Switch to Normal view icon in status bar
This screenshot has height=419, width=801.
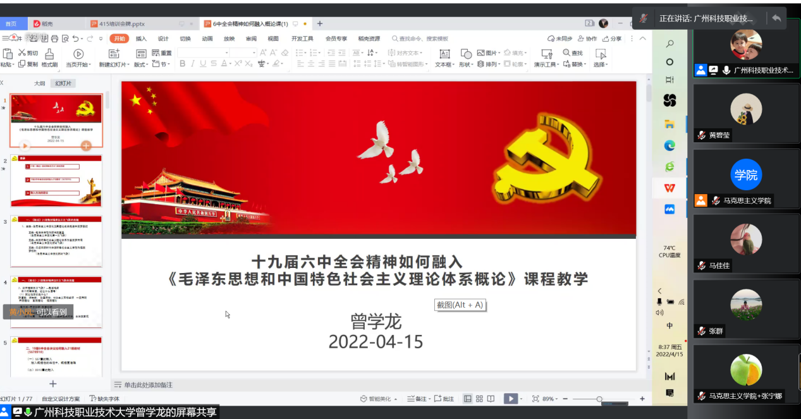(468, 399)
